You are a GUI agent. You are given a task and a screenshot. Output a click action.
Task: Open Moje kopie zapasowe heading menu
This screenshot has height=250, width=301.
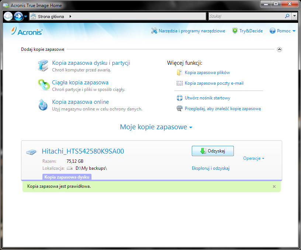pos(156,127)
